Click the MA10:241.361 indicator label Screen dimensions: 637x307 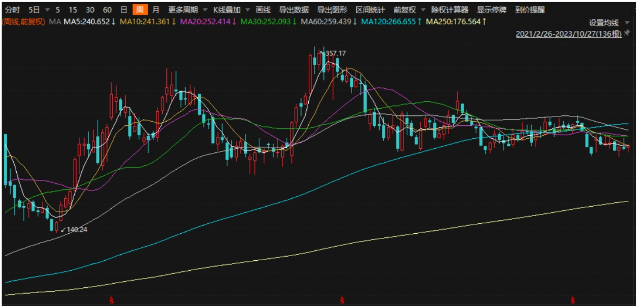(148, 21)
